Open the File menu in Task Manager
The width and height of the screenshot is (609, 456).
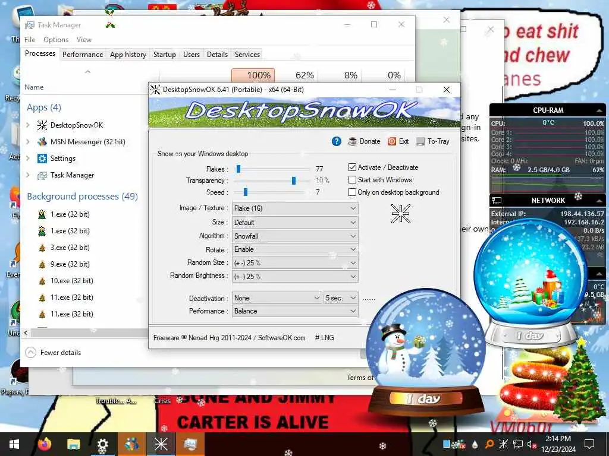(30, 40)
